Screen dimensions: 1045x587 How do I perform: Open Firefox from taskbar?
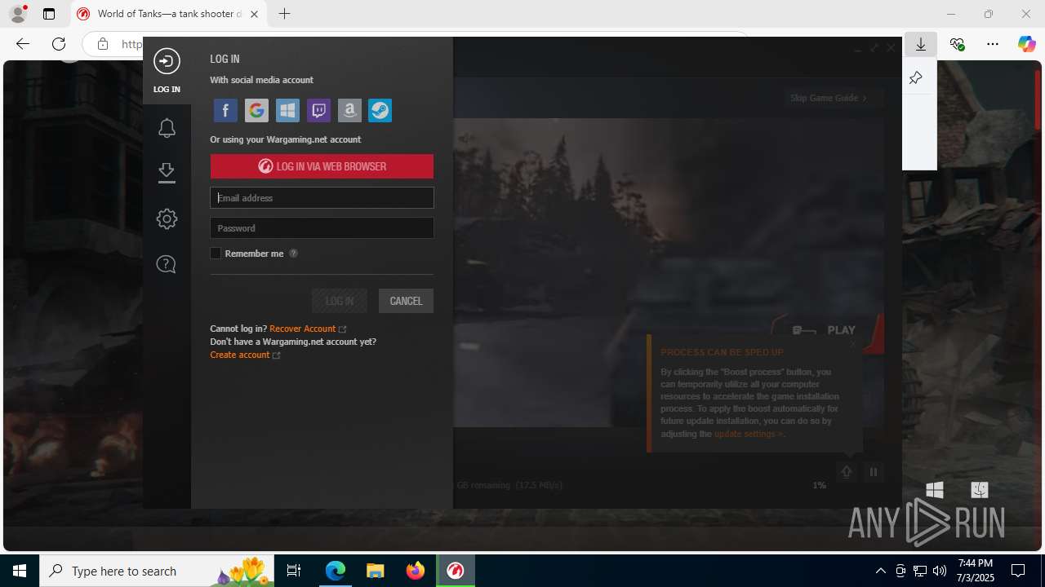pyautogui.click(x=415, y=571)
